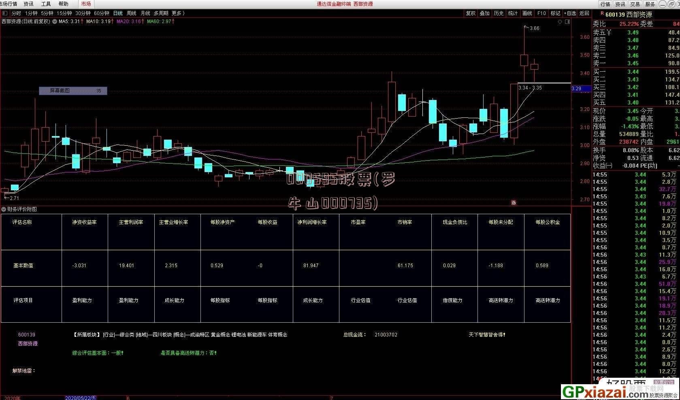Click the MA5: 3.31 indicator label
The image size is (680, 400).
click(71, 21)
